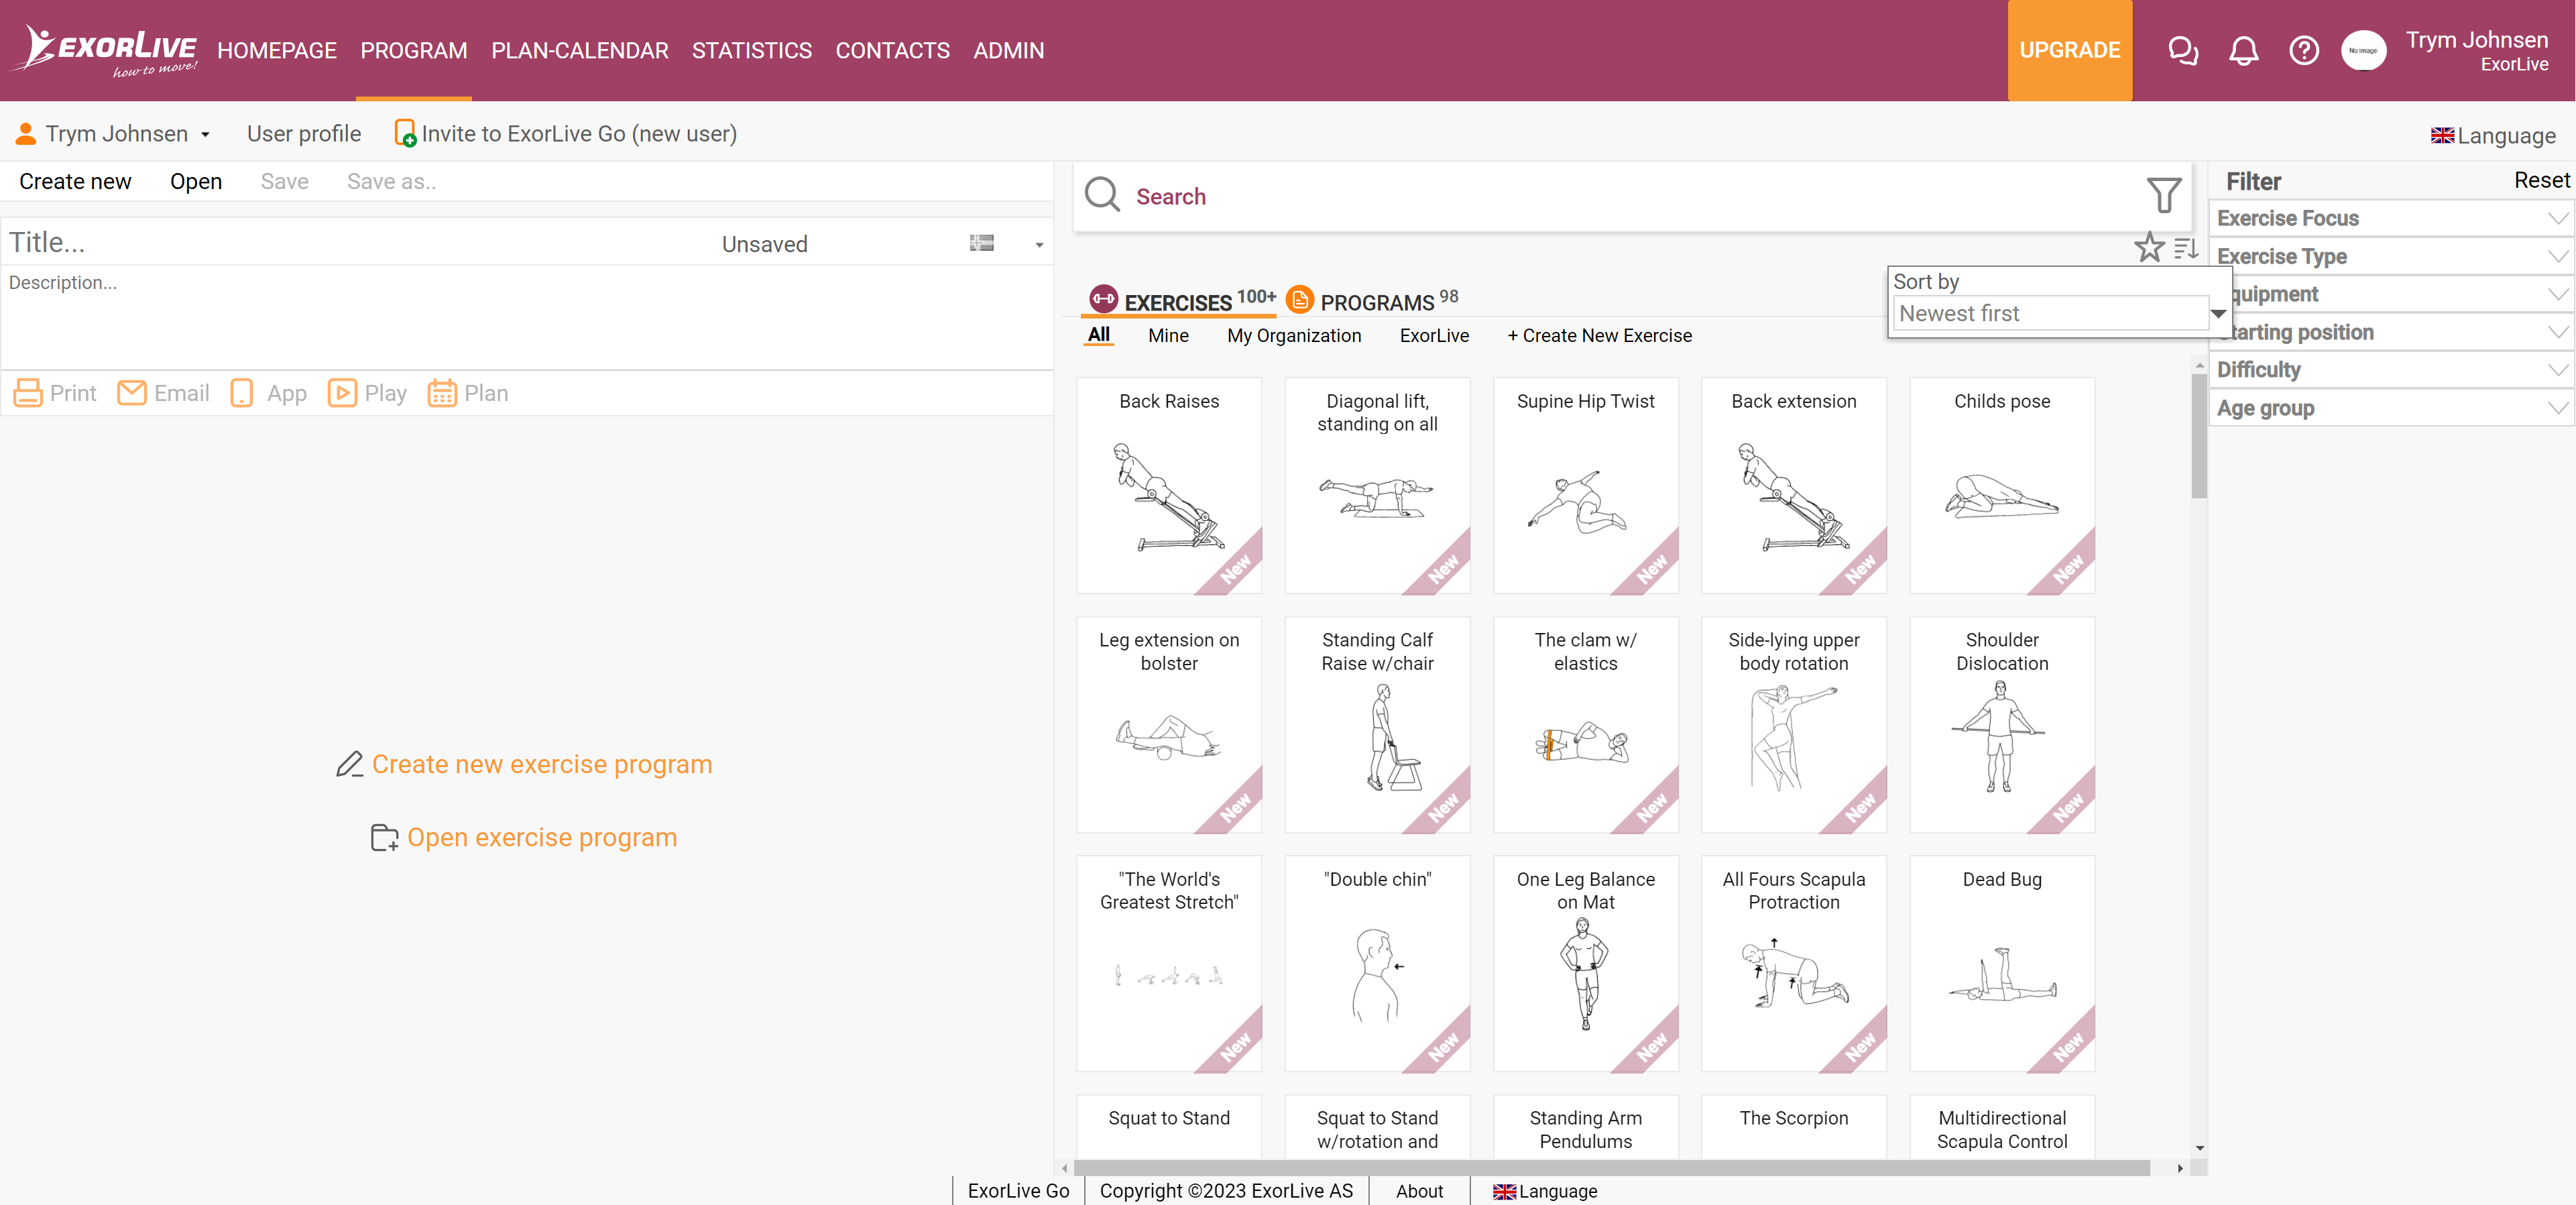Screen dimensions: 2576x1205
Task: Click Create new exercise program link
Action: pos(542,764)
